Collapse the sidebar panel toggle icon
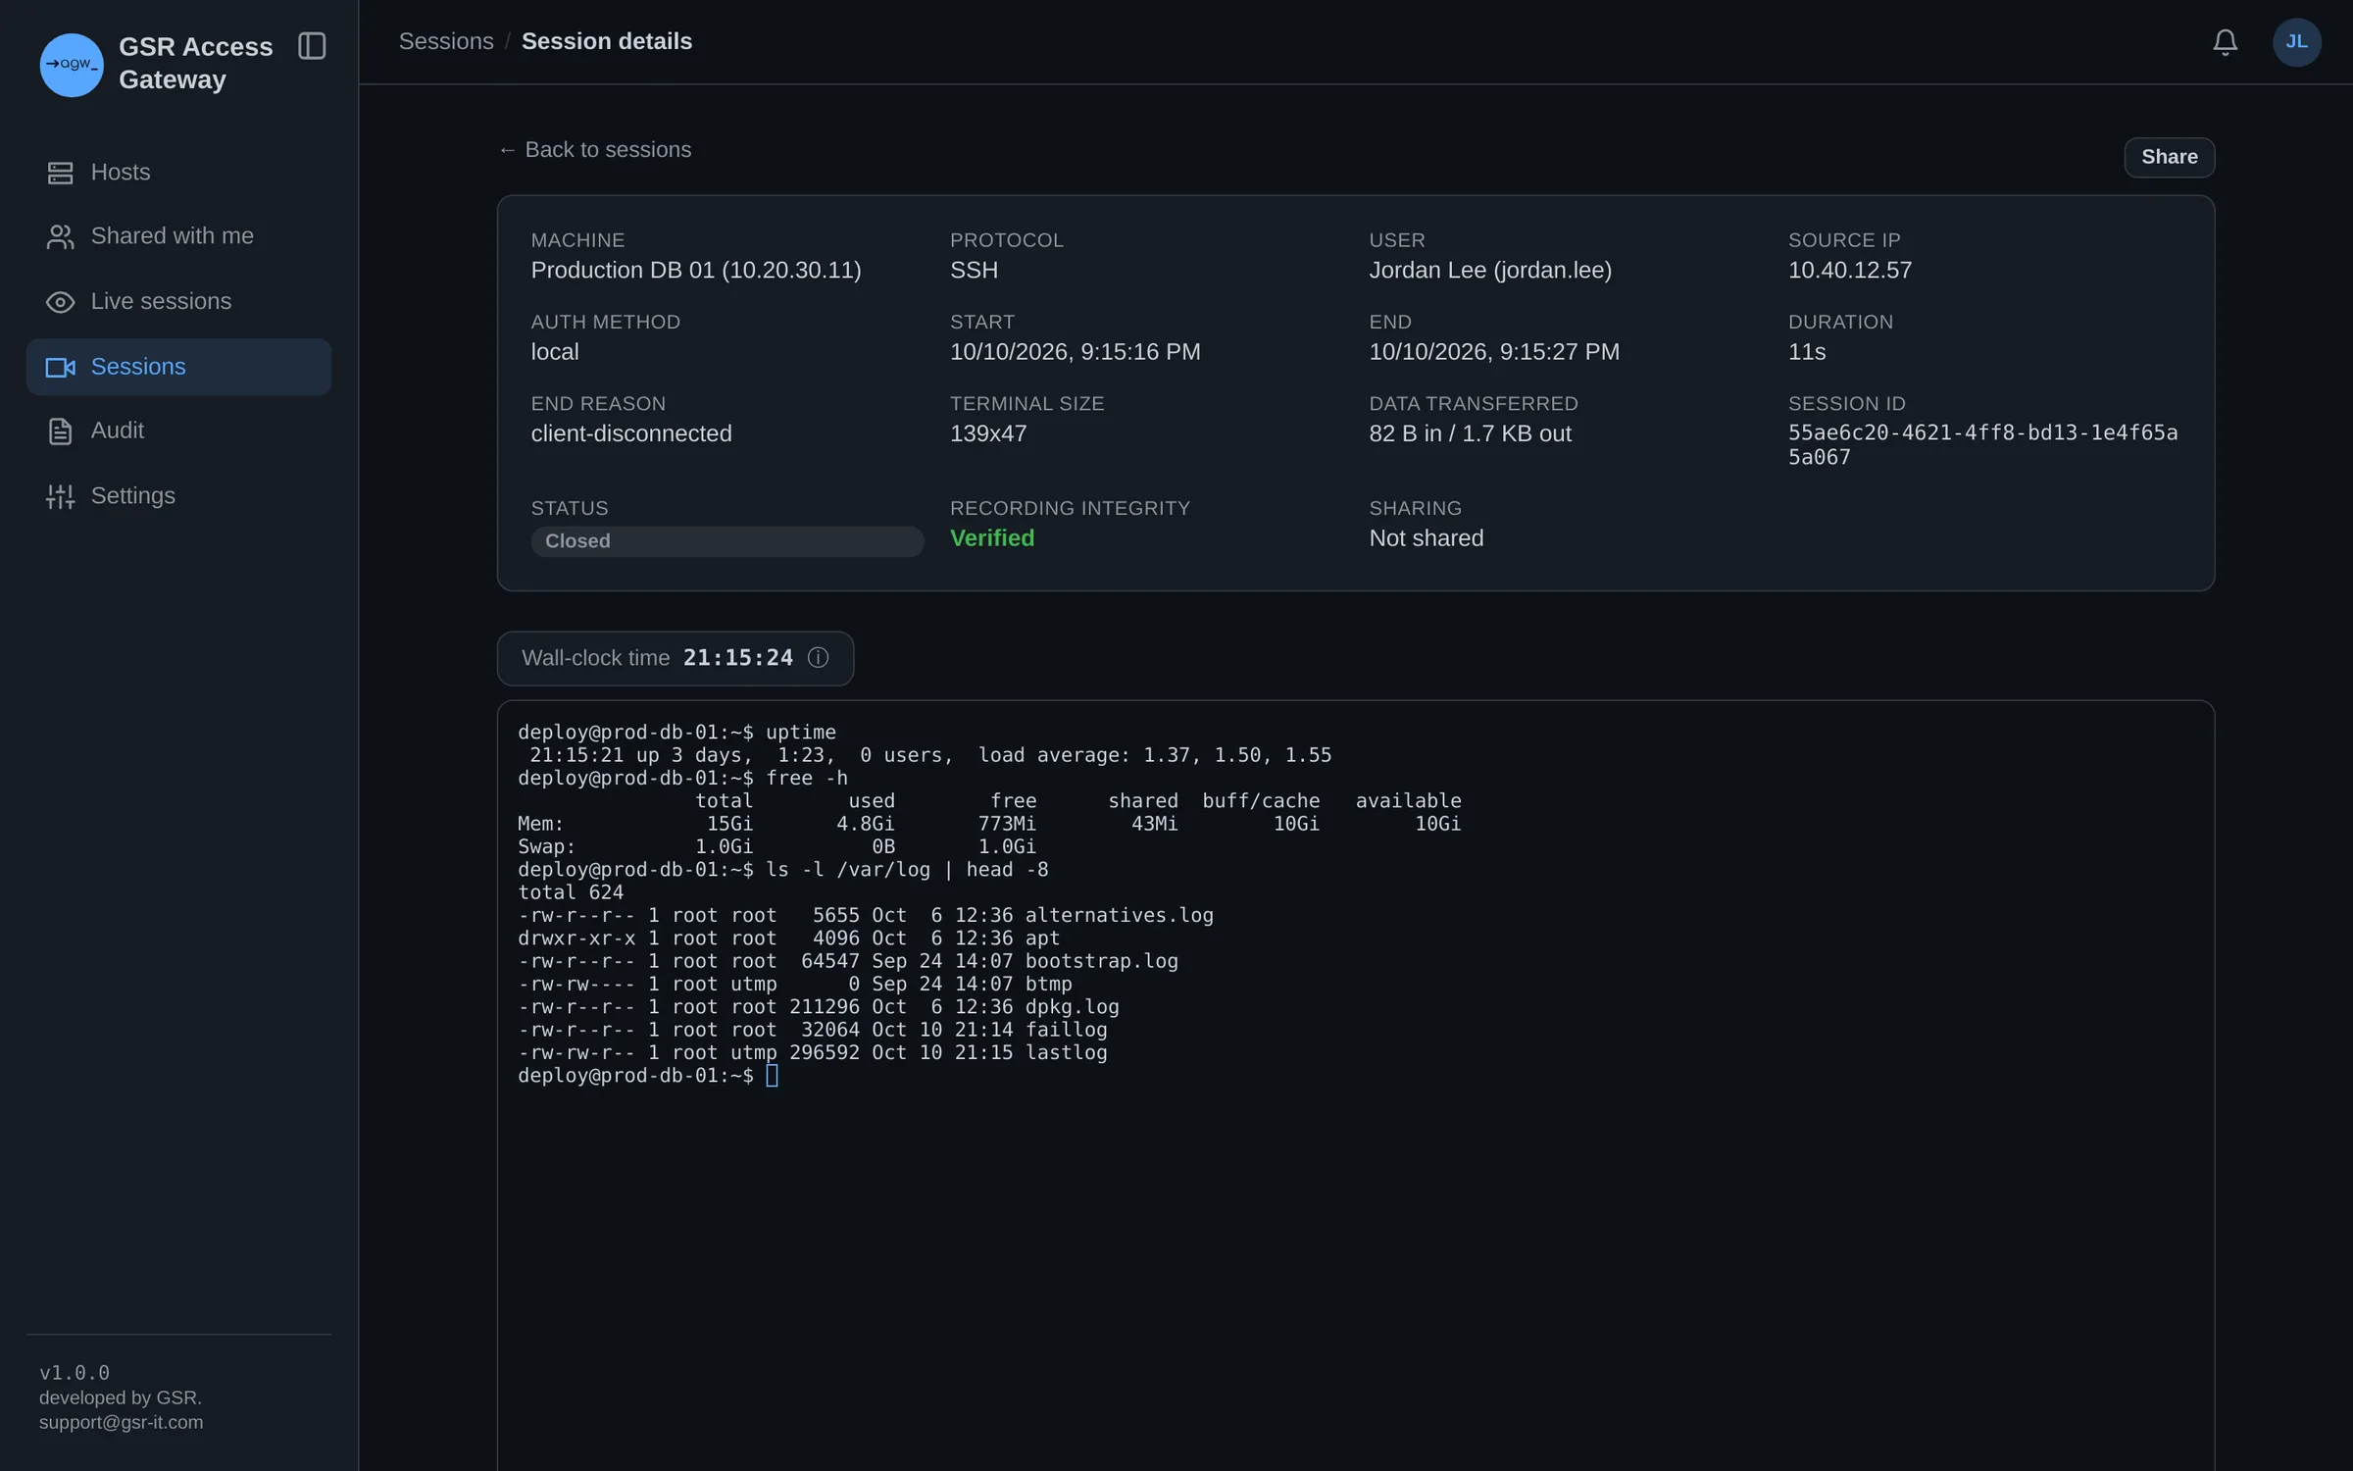Screen dimensions: 2353x1471 (x=312, y=46)
